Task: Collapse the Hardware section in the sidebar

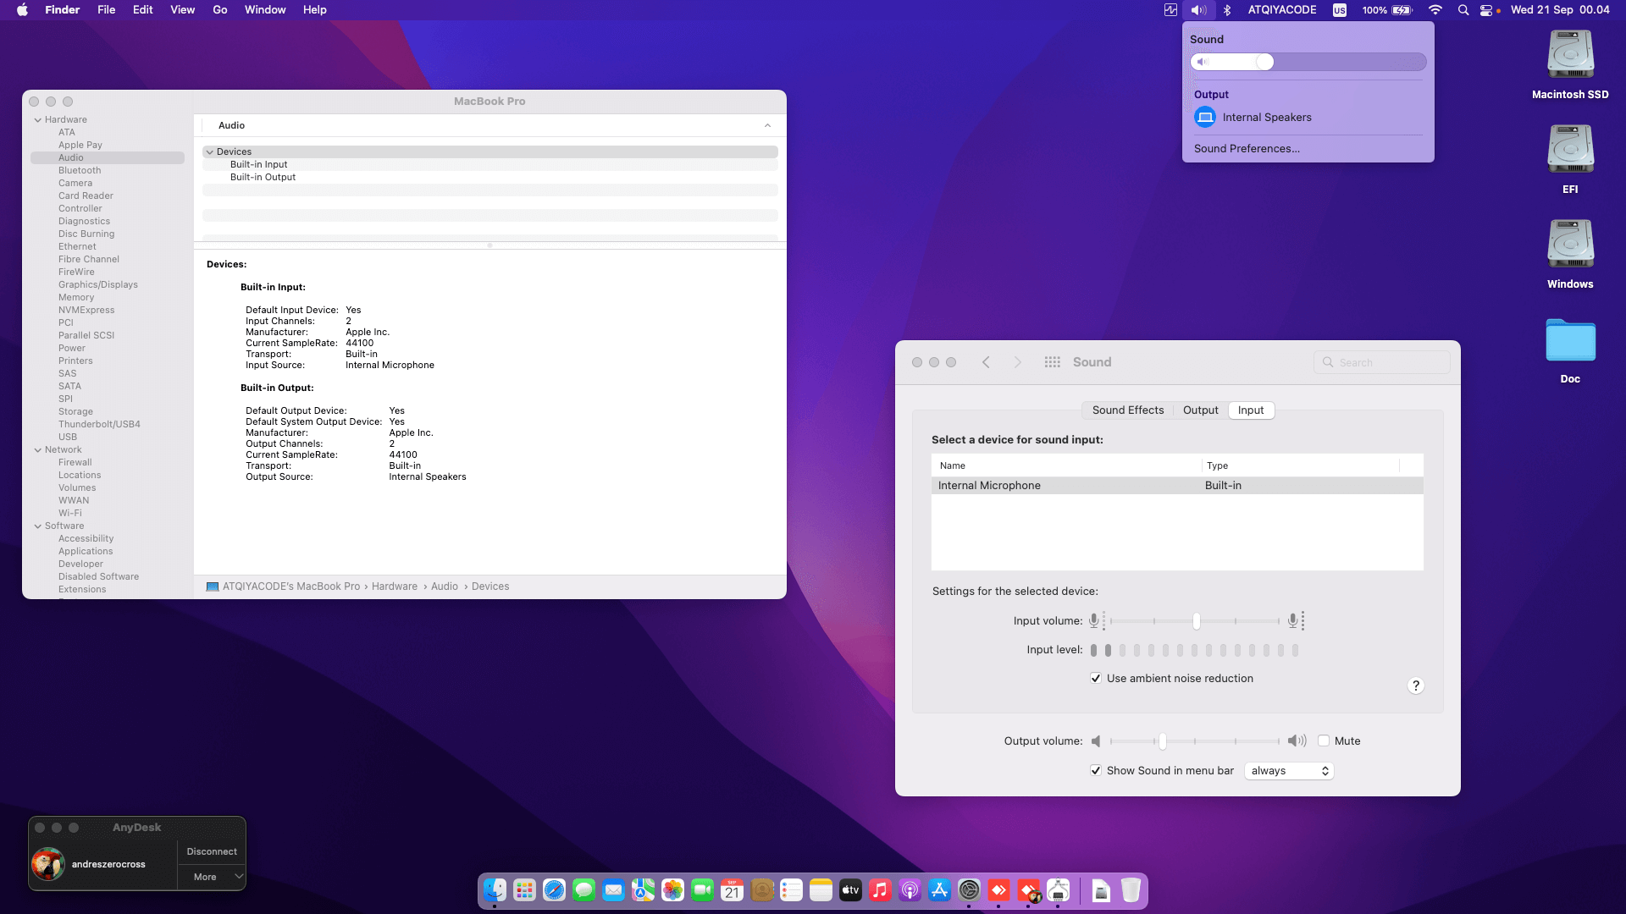Action: [38, 120]
